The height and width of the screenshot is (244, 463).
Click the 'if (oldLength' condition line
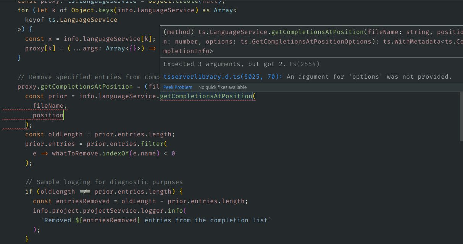[104, 192]
